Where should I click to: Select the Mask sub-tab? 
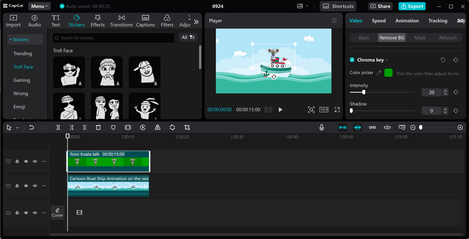click(420, 38)
